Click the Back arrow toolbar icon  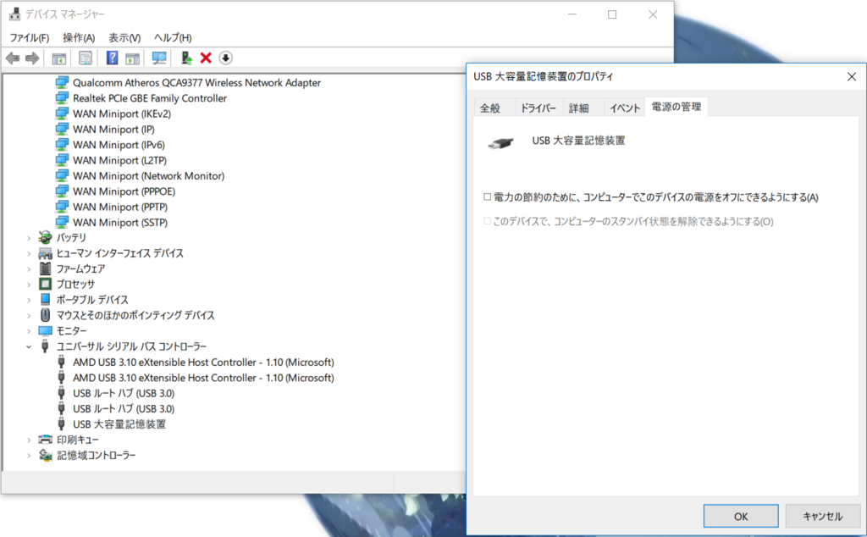pos(13,58)
